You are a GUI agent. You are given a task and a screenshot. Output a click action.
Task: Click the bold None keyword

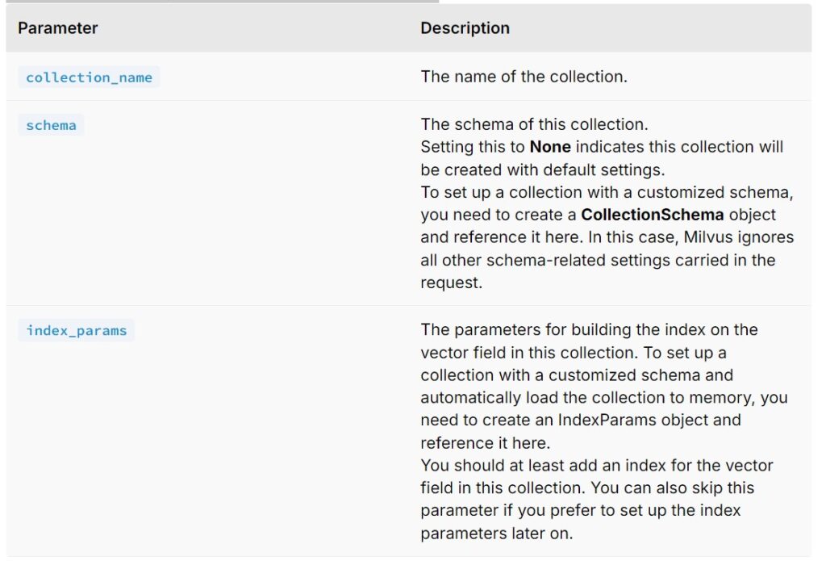[x=550, y=148]
